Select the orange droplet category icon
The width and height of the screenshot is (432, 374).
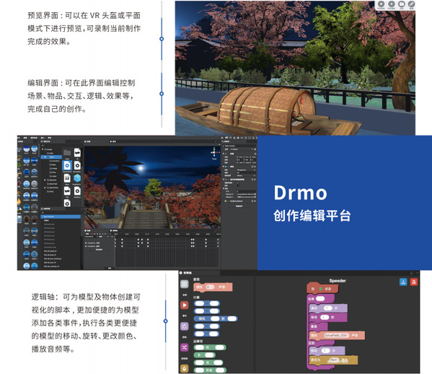click(x=185, y=368)
